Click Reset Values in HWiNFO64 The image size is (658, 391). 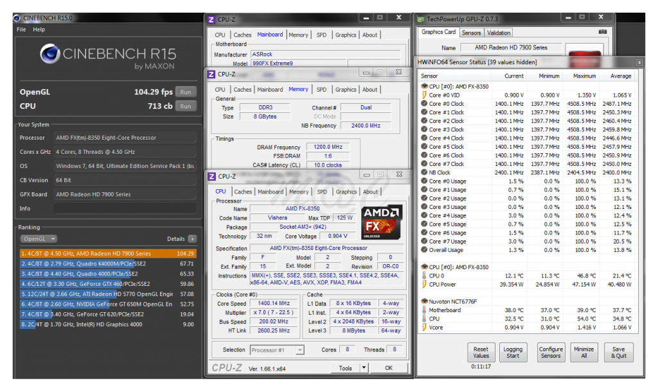coord(481,352)
